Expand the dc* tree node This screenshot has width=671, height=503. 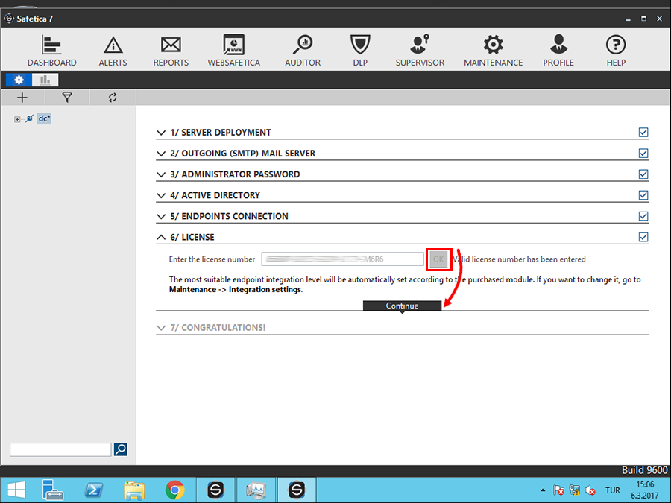(x=17, y=119)
